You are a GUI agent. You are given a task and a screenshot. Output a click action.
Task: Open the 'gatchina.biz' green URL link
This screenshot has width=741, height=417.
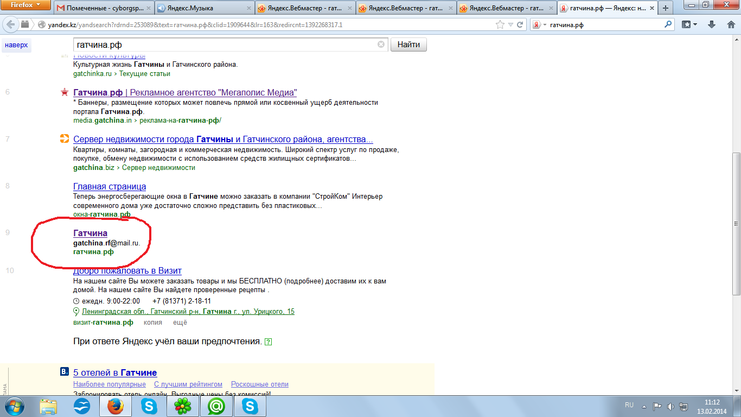pos(94,168)
